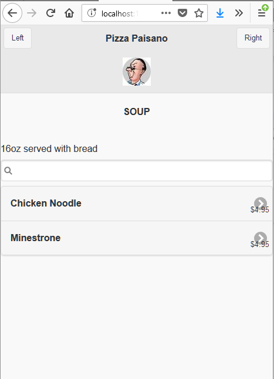274x379 pixels.
Task: Open the Firefox hamburger menu
Action: point(262,13)
